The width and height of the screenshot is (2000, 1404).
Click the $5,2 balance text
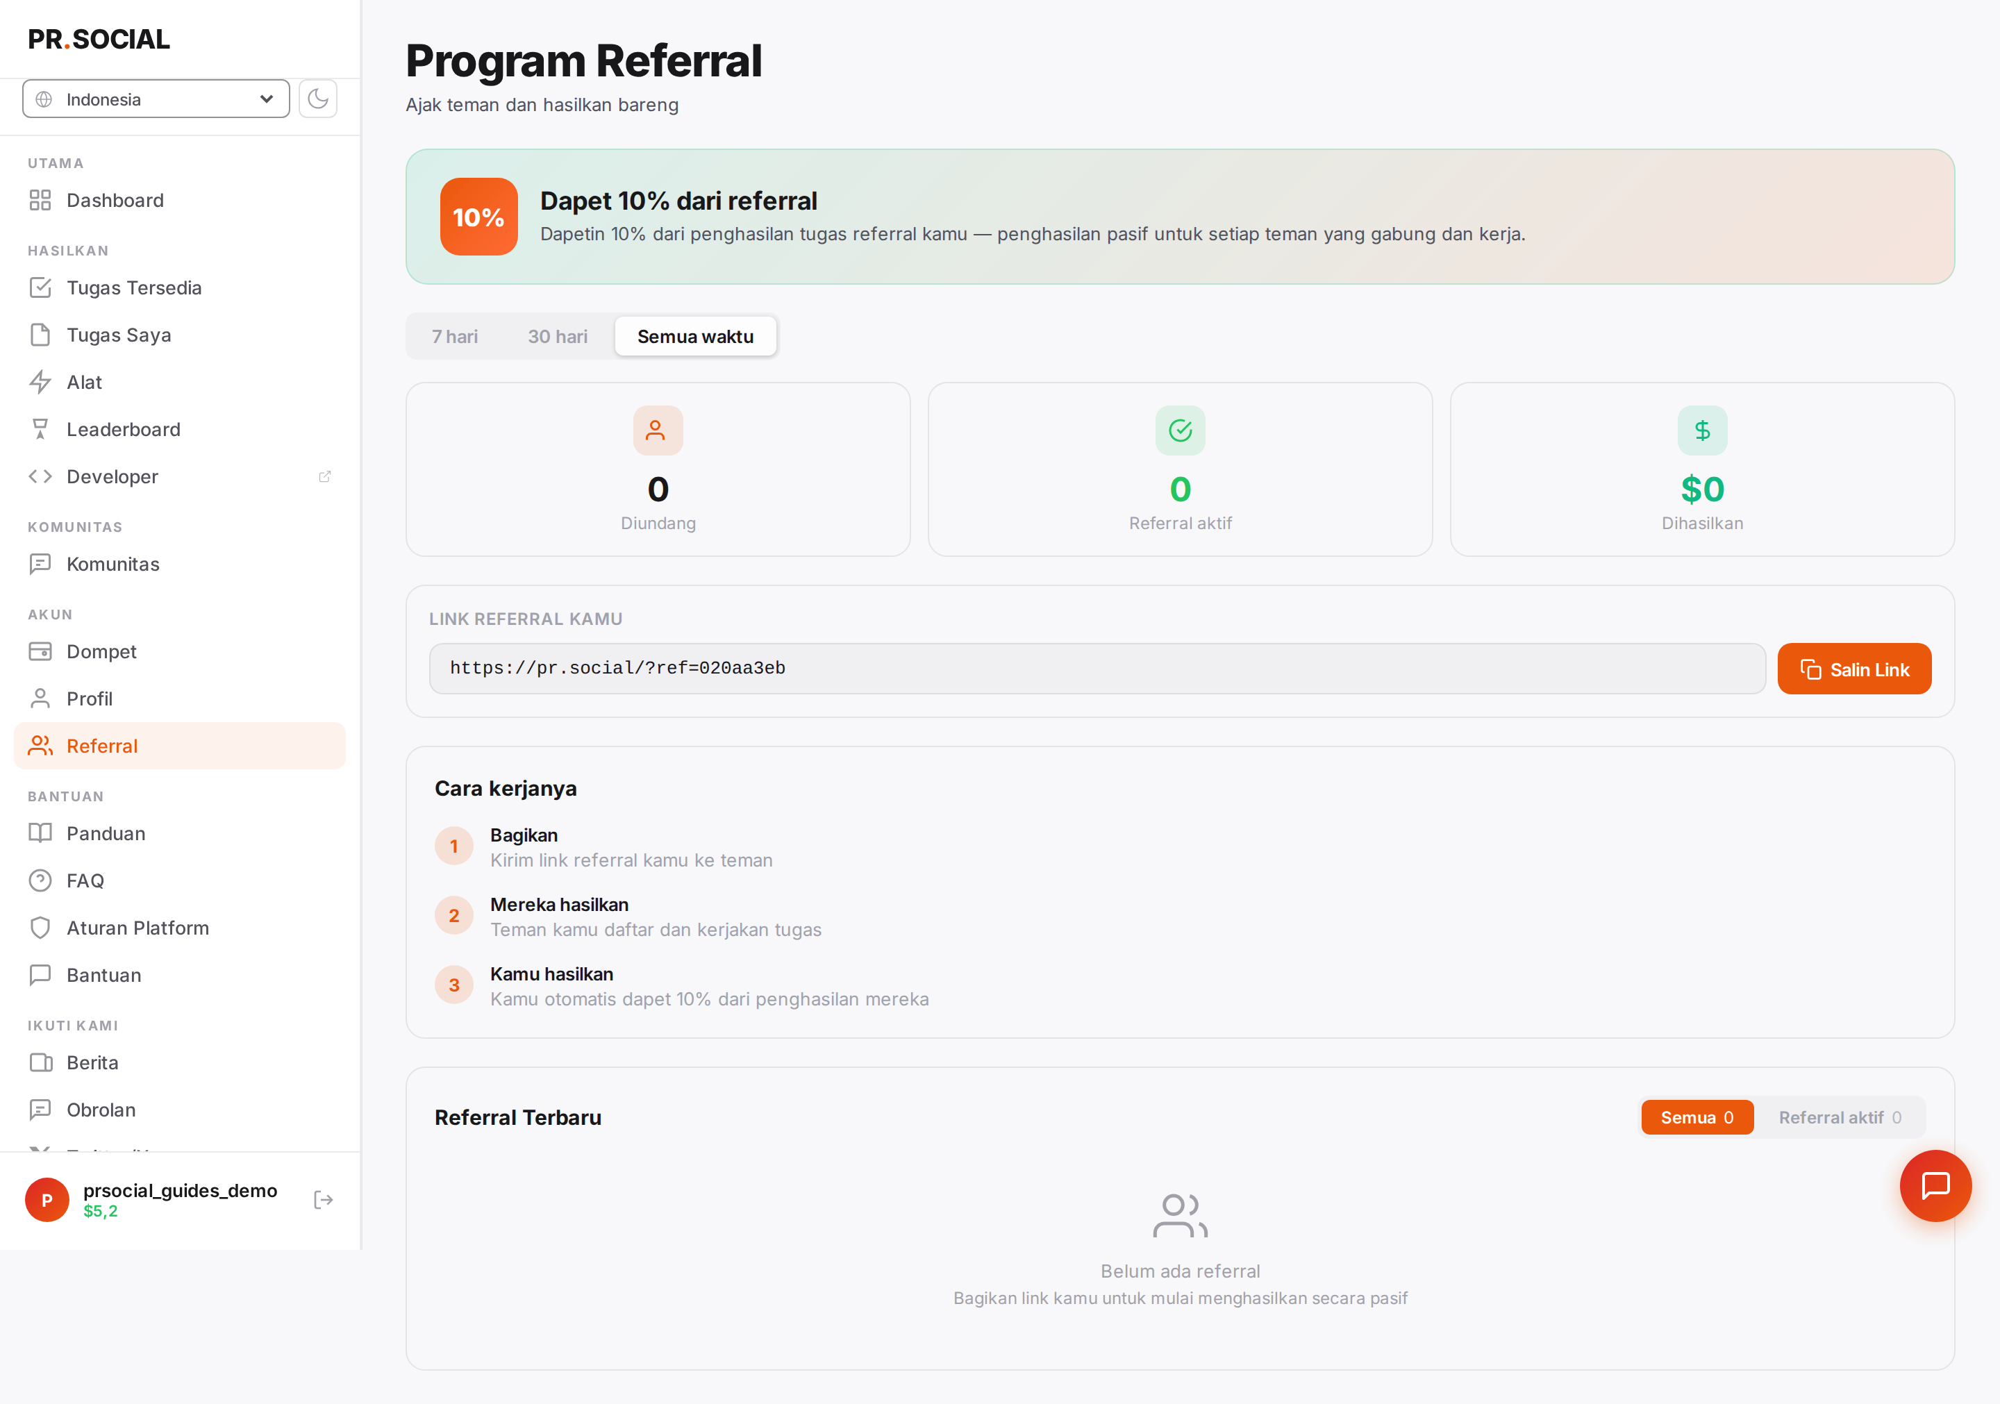100,1211
